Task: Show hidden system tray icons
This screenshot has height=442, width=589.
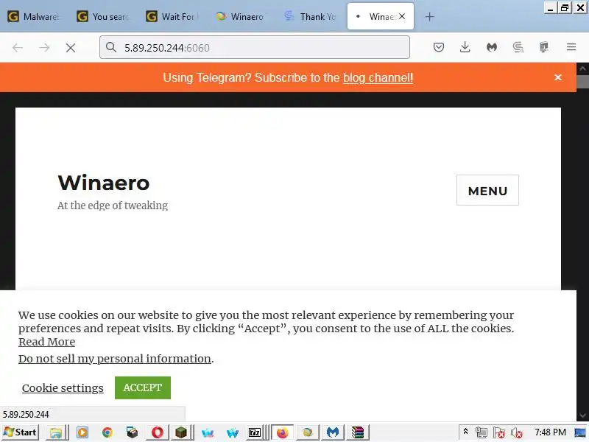Action: (x=465, y=432)
